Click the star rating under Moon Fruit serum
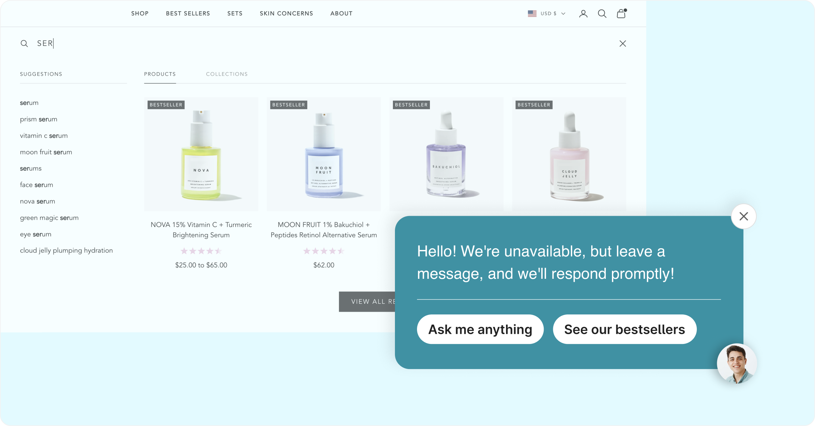 323,251
